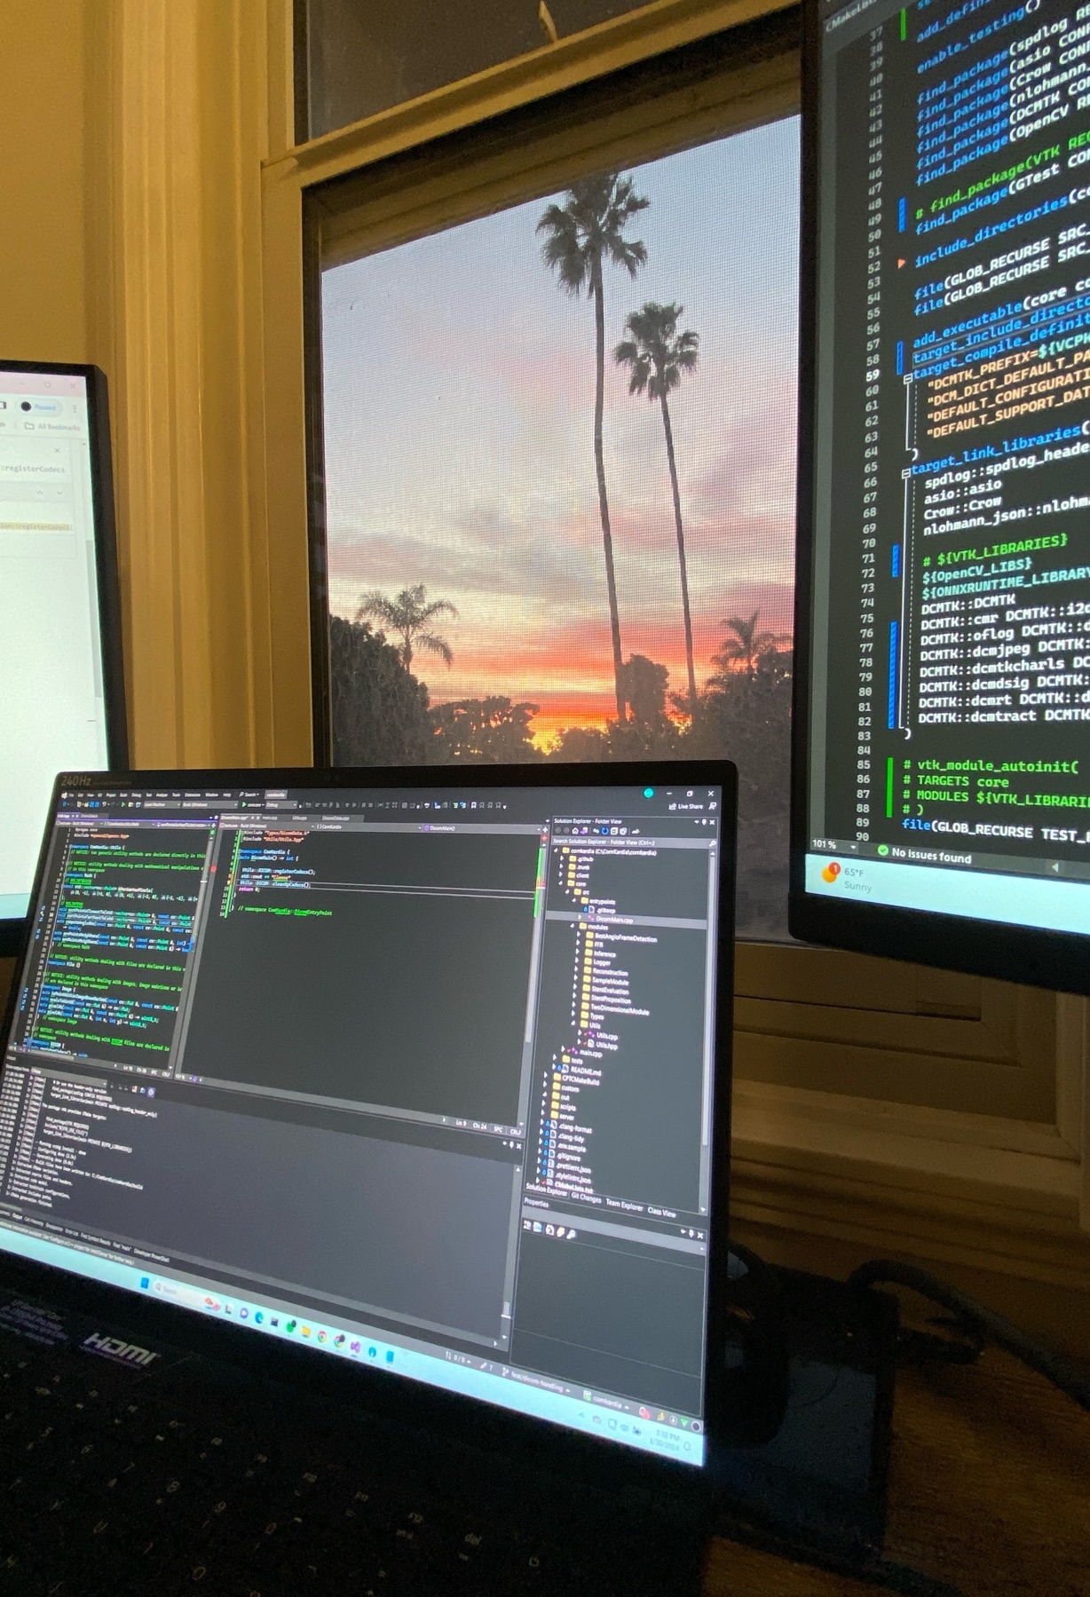The width and height of the screenshot is (1090, 1597).
Task: Click Solution Explorer Home icon
Action: pyautogui.click(x=575, y=831)
